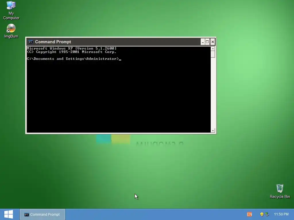Open the My Computer desktop icon

pyautogui.click(x=11, y=10)
